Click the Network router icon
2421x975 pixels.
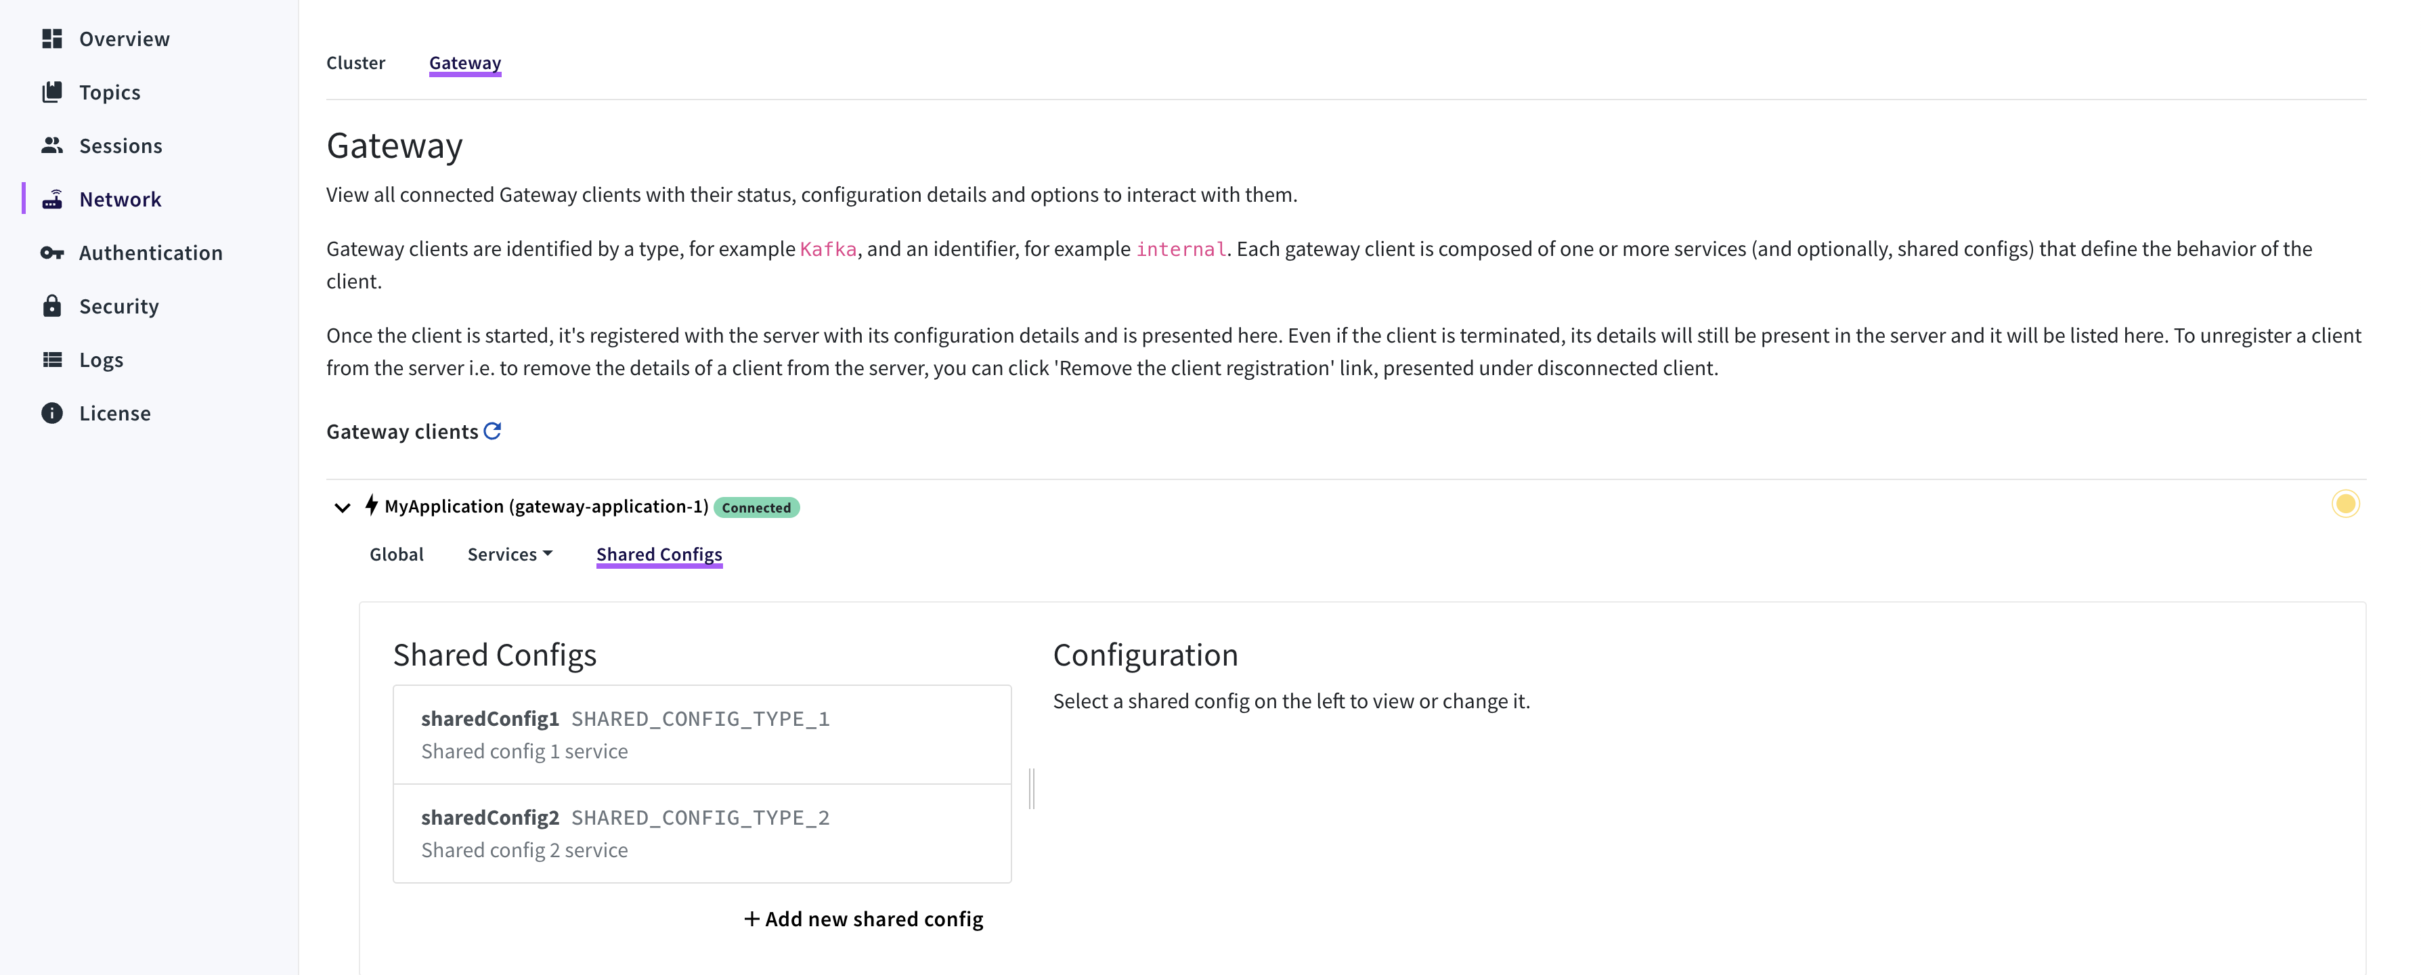[x=51, y=199]
